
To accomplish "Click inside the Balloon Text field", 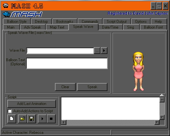I will point(67,63).
